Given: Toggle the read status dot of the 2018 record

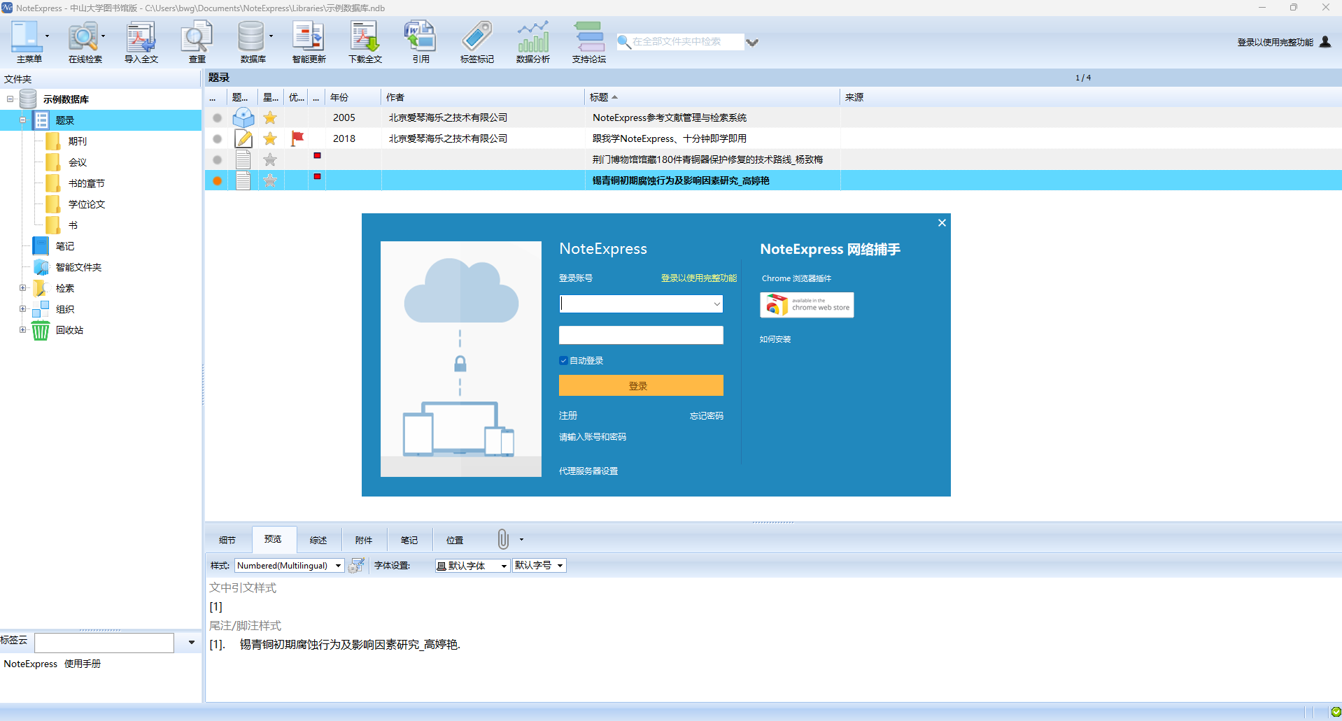Looking at the screenshot, I should point(218,139).
